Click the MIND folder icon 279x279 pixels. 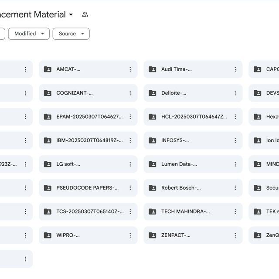(258, 164)
